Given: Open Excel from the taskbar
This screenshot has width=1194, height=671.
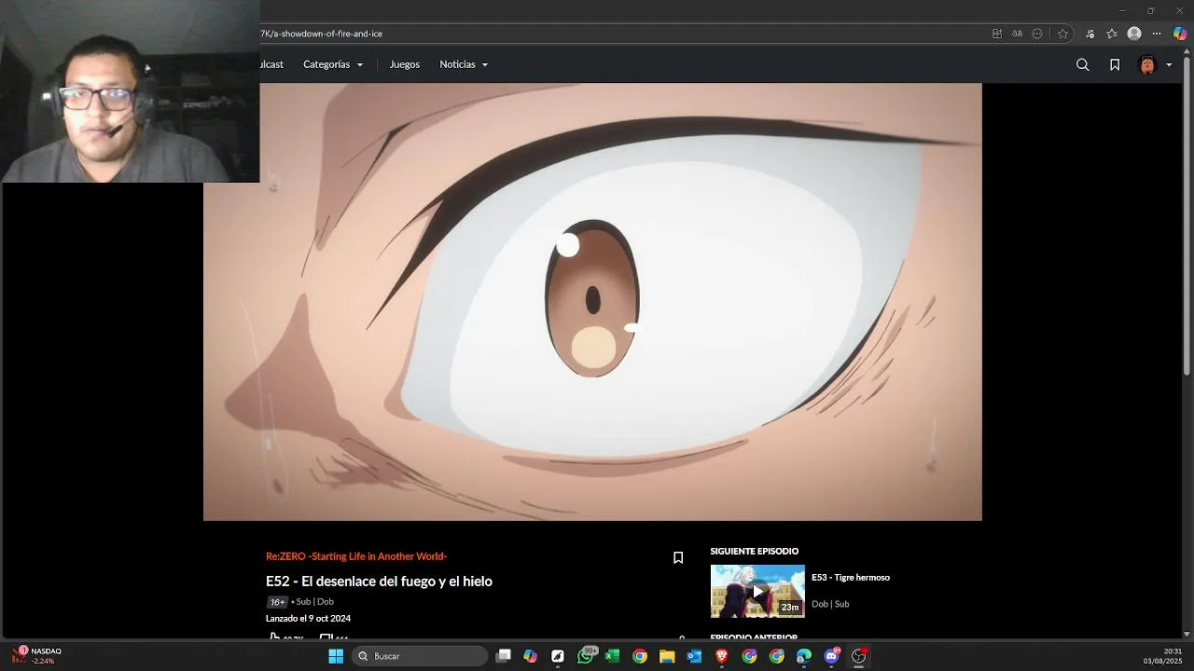Looking at the screenshot, I should coord(612,656).
